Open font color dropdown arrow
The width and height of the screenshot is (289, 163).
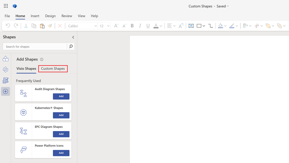161,26
